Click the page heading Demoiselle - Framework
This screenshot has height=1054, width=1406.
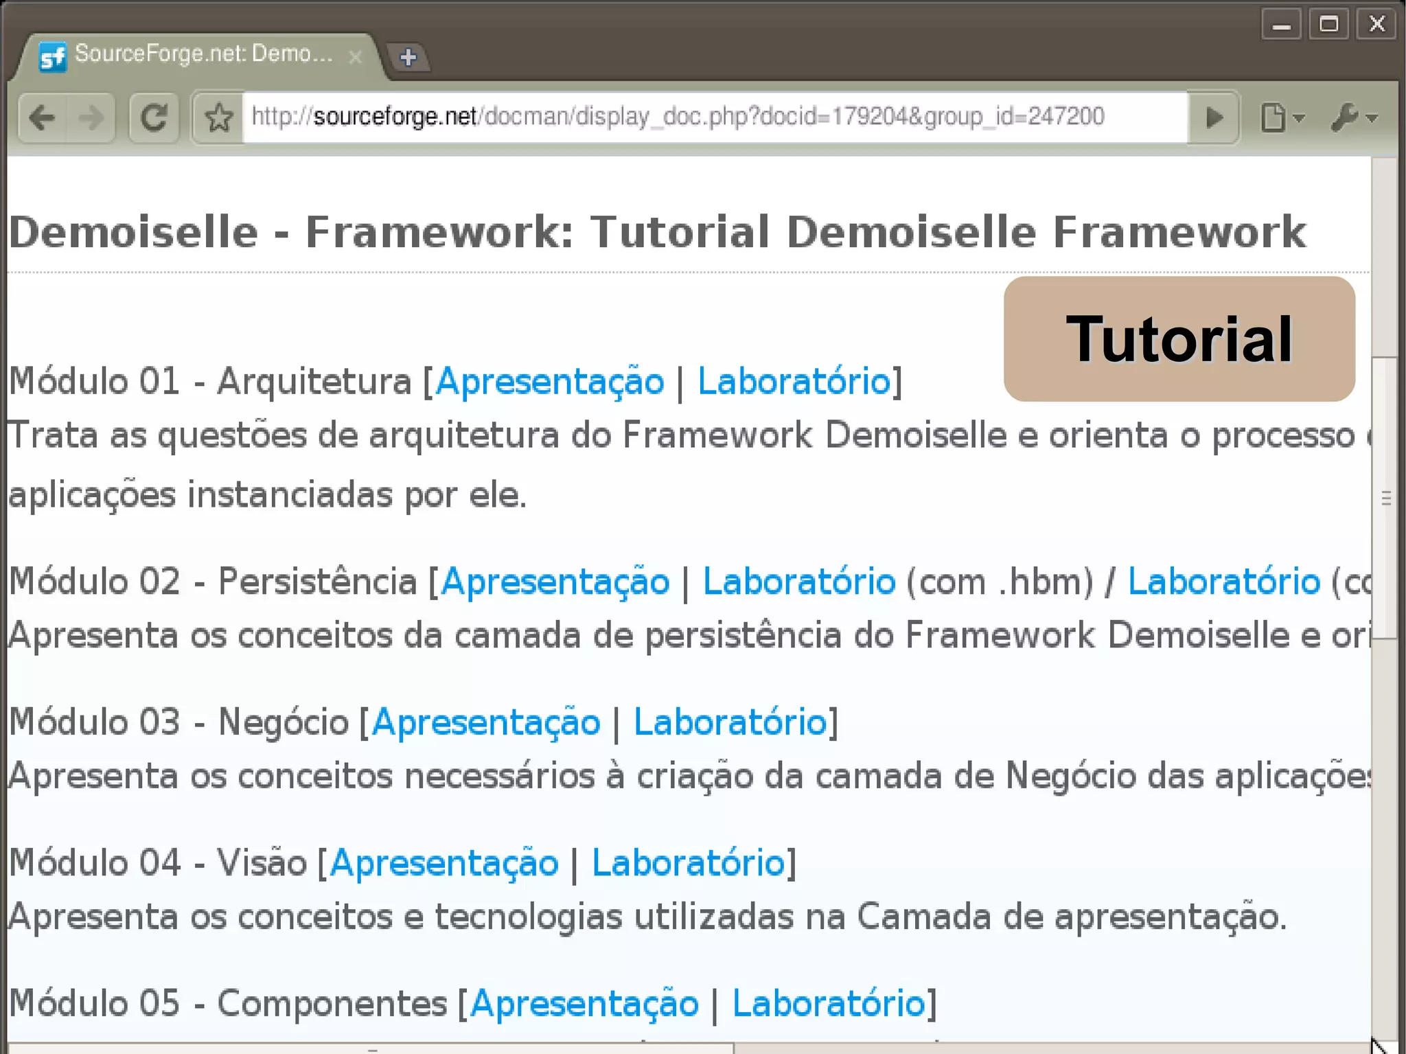click(657, 232)
